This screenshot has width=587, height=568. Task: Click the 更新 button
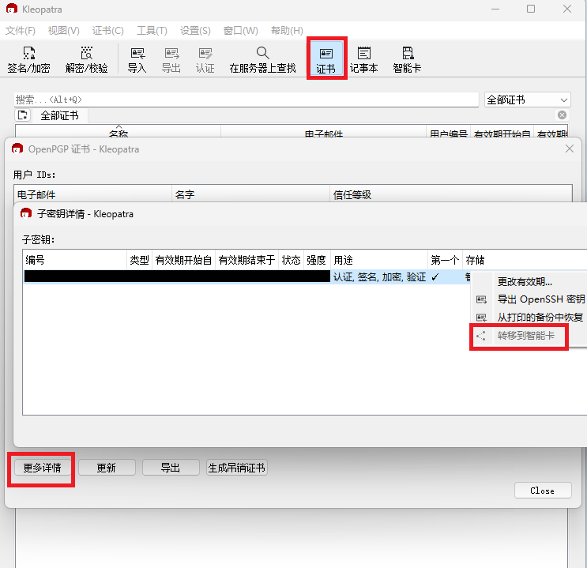pos(107,468)
